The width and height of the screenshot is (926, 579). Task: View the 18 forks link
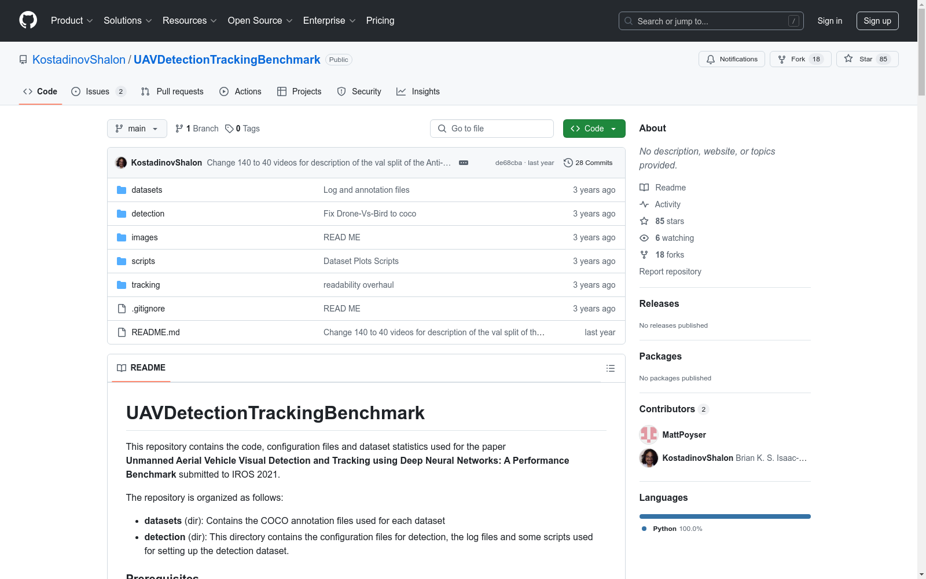pos(662,255)
